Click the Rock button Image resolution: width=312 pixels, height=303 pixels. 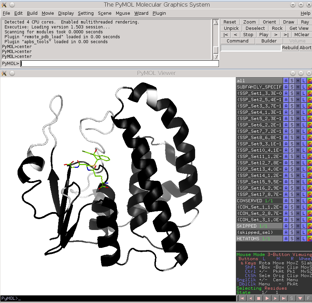[277, 28]
